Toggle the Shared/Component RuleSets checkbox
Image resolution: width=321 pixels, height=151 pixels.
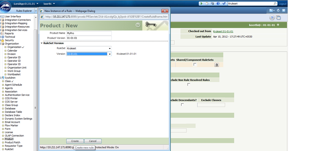(195, 65)
